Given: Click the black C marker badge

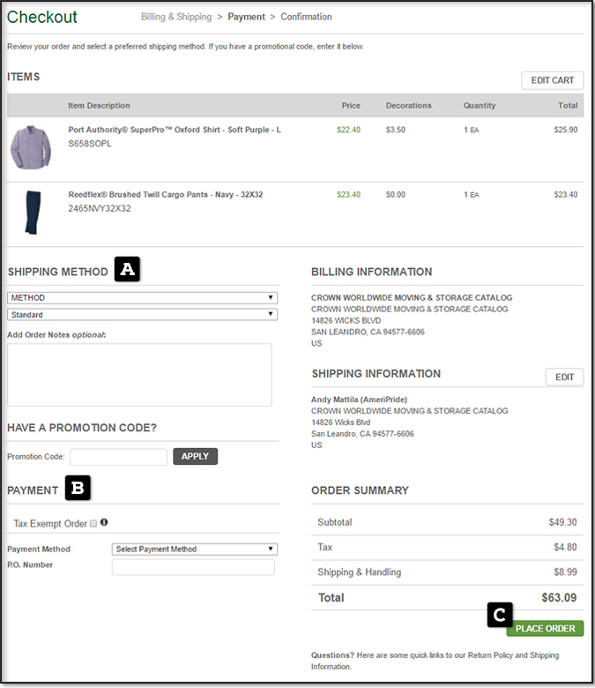Looking at the screenshot, I should point(500,614).
